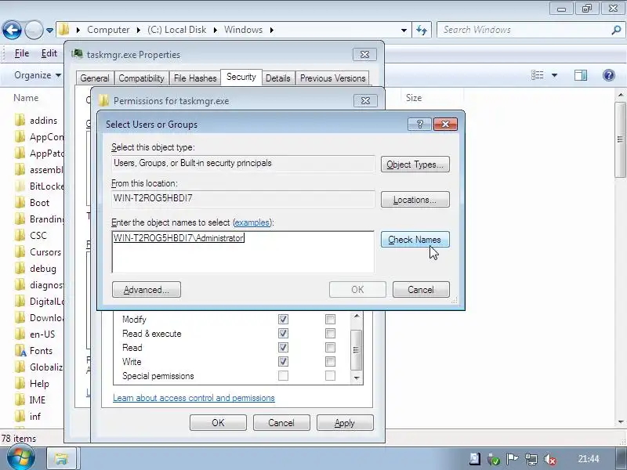627x470 pixels.
Task: Select the Cursors folder icon
Action: click(x=20, y=252)
